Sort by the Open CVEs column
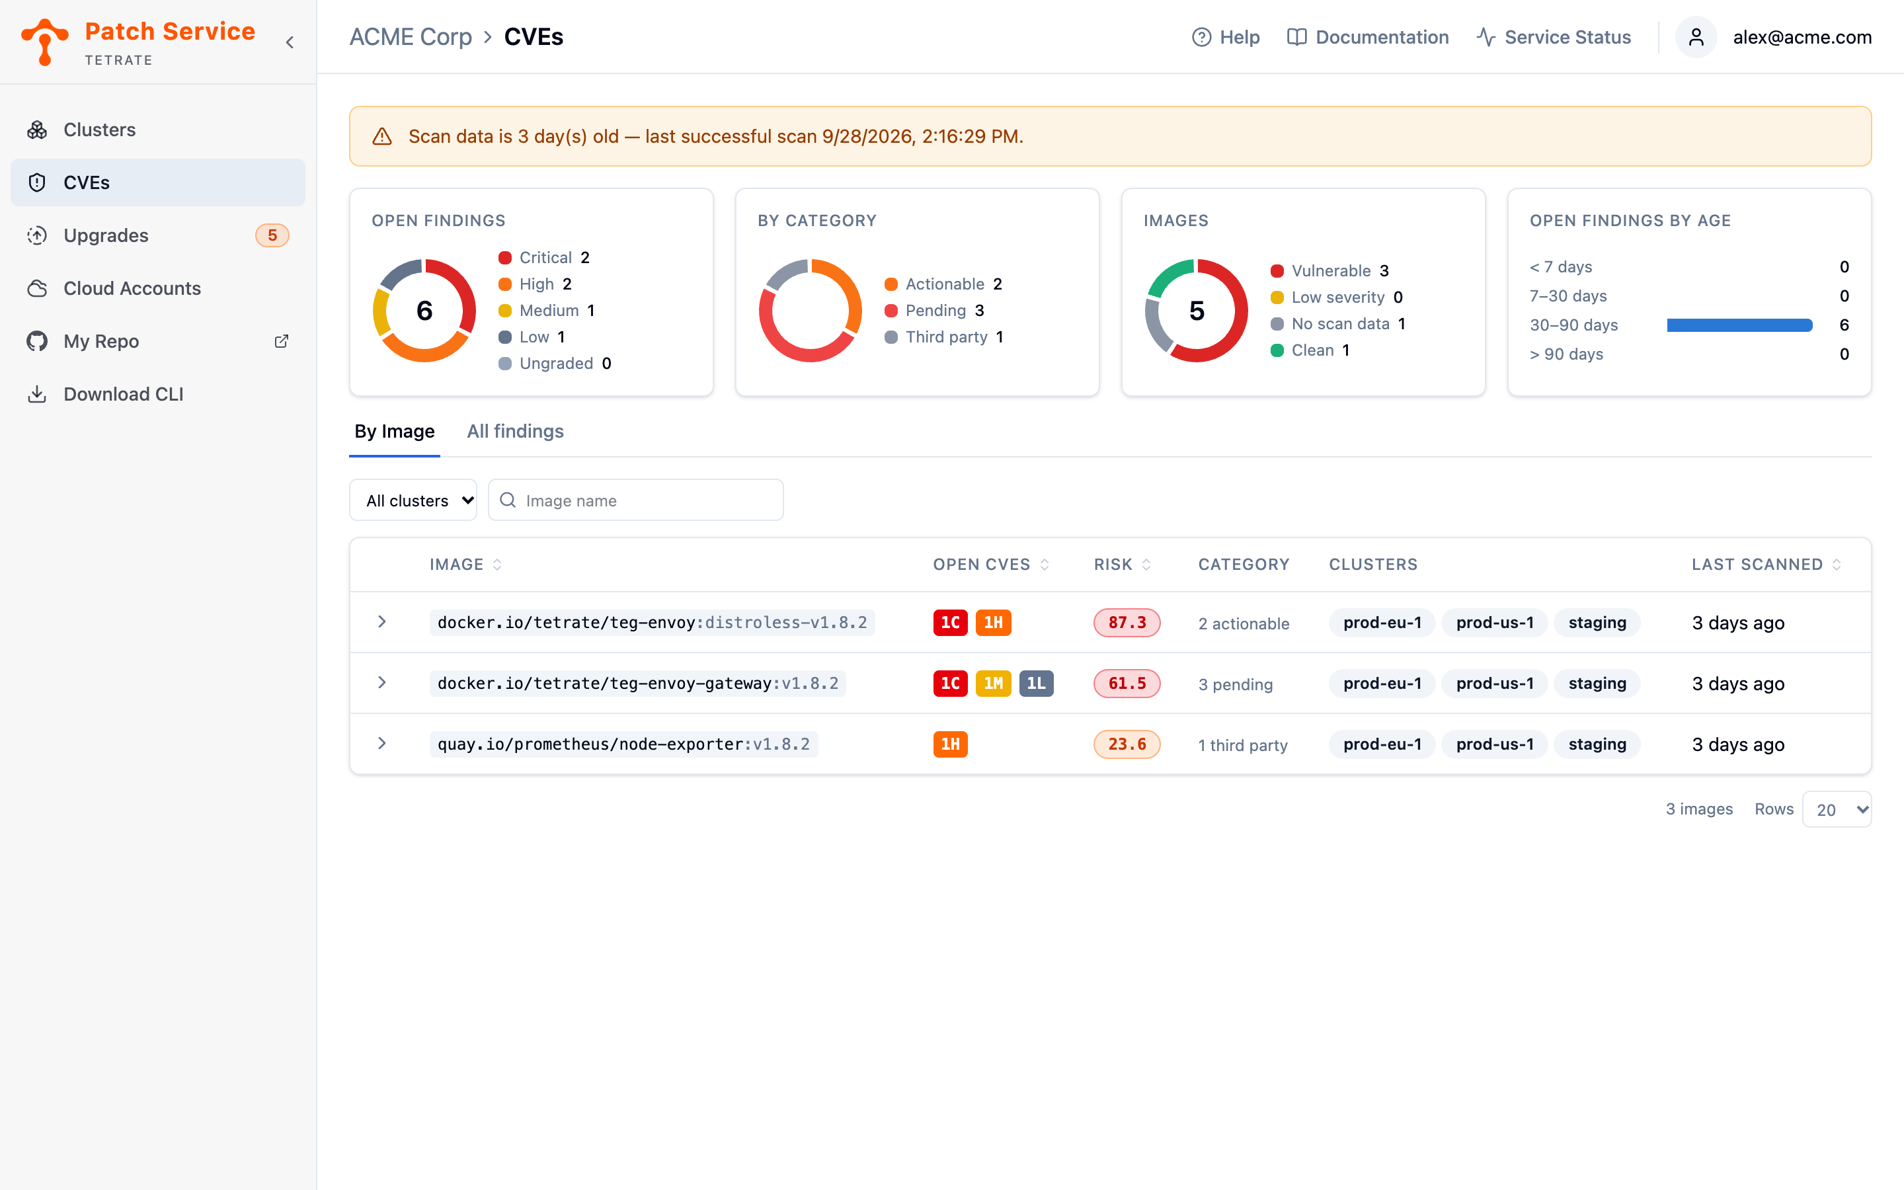 pyautogui.click(x=990, y=565)
